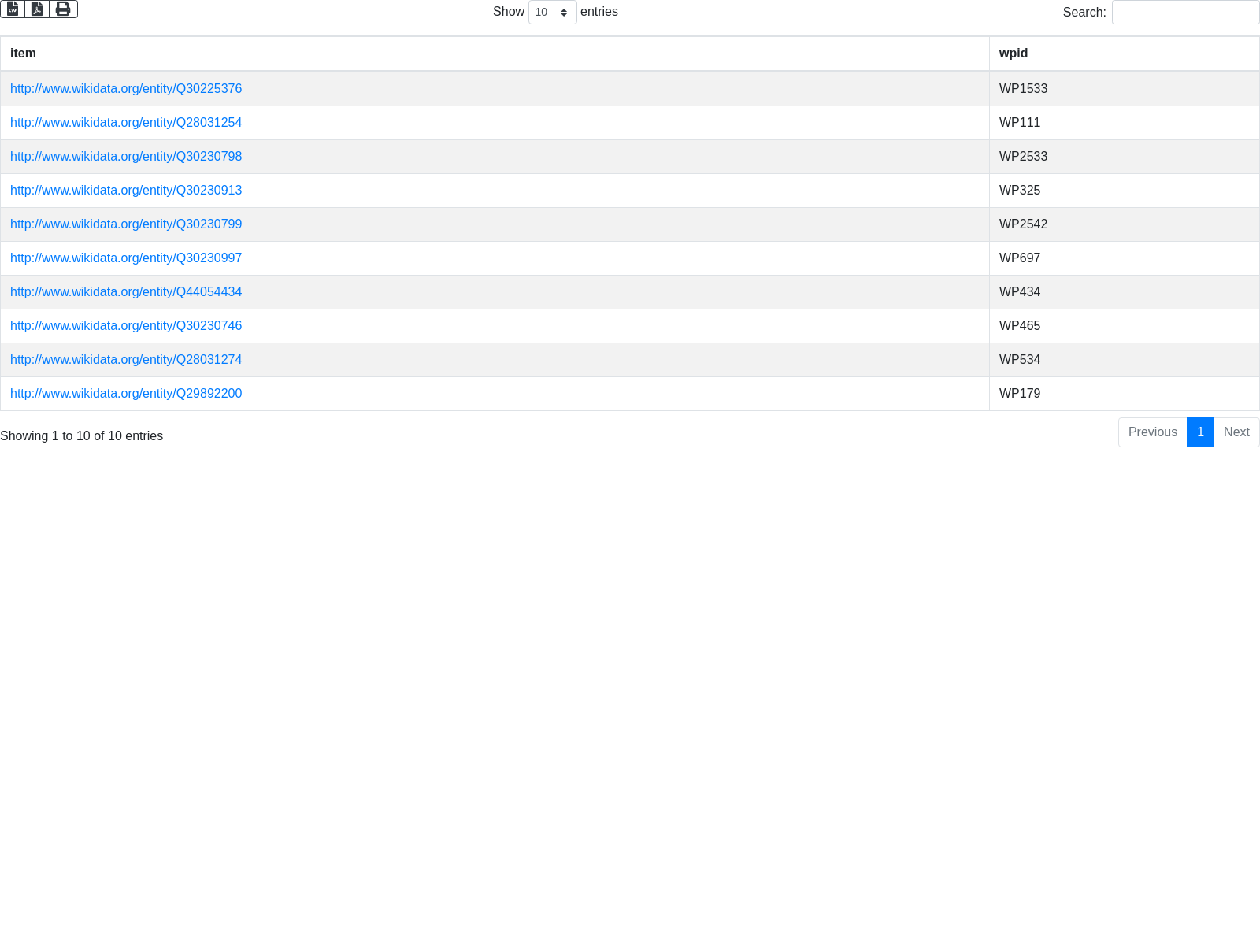Viewport: 1260px width, 945px height.
Task: Export the table as CSV
Action: pyautogui.click(x=13, y=9)
